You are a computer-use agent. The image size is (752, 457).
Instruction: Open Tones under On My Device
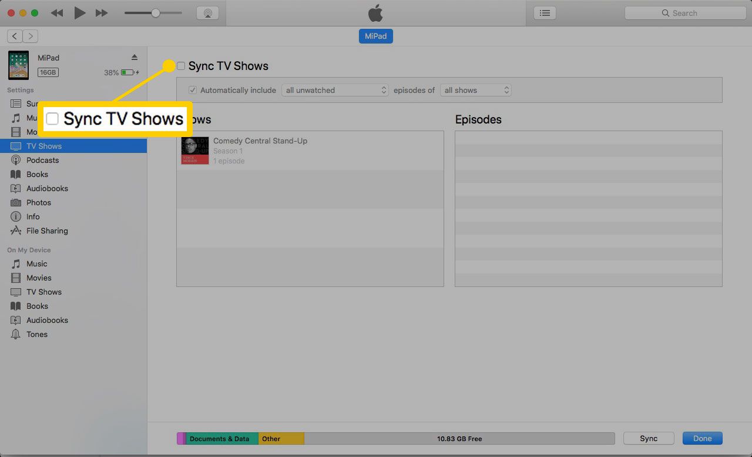point(73,334)
